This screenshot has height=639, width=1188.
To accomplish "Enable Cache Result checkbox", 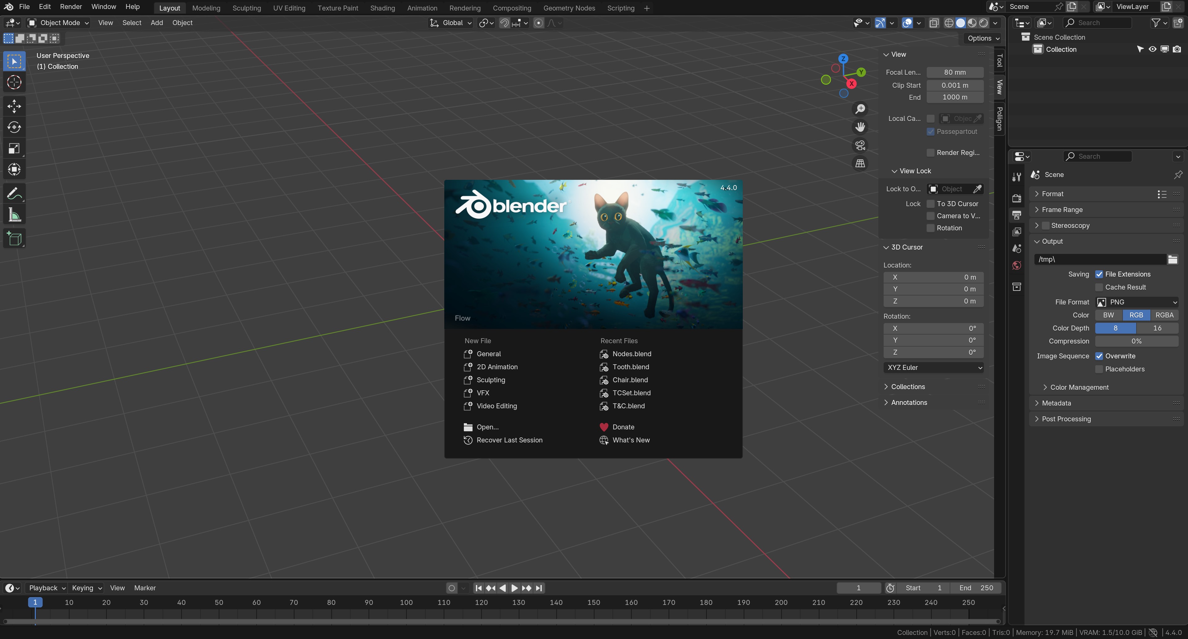I will (1099, 287).
